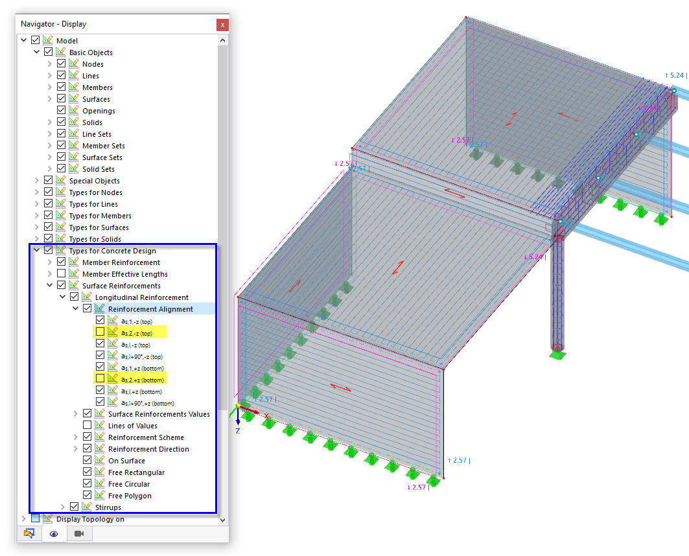Click the navigator scrollbar up arrow

pos(222,40)
